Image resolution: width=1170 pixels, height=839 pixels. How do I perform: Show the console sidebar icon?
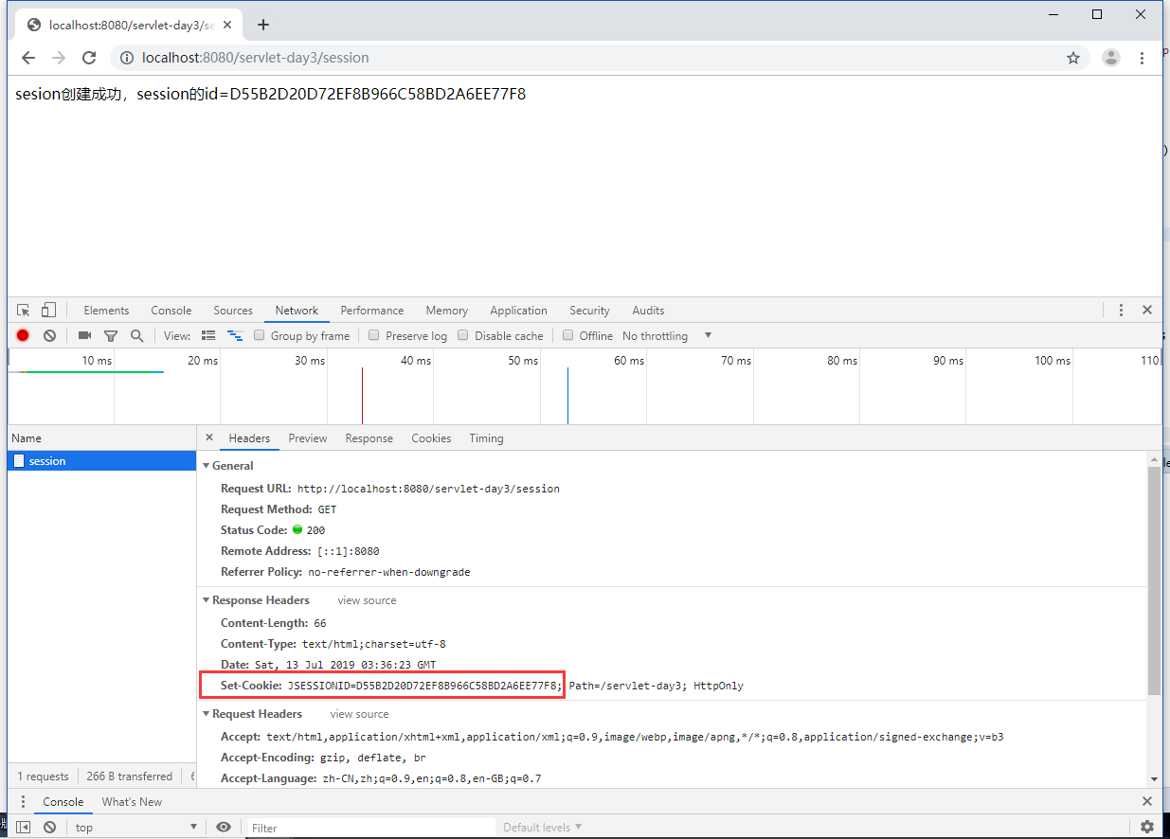[x=24, y=827]
